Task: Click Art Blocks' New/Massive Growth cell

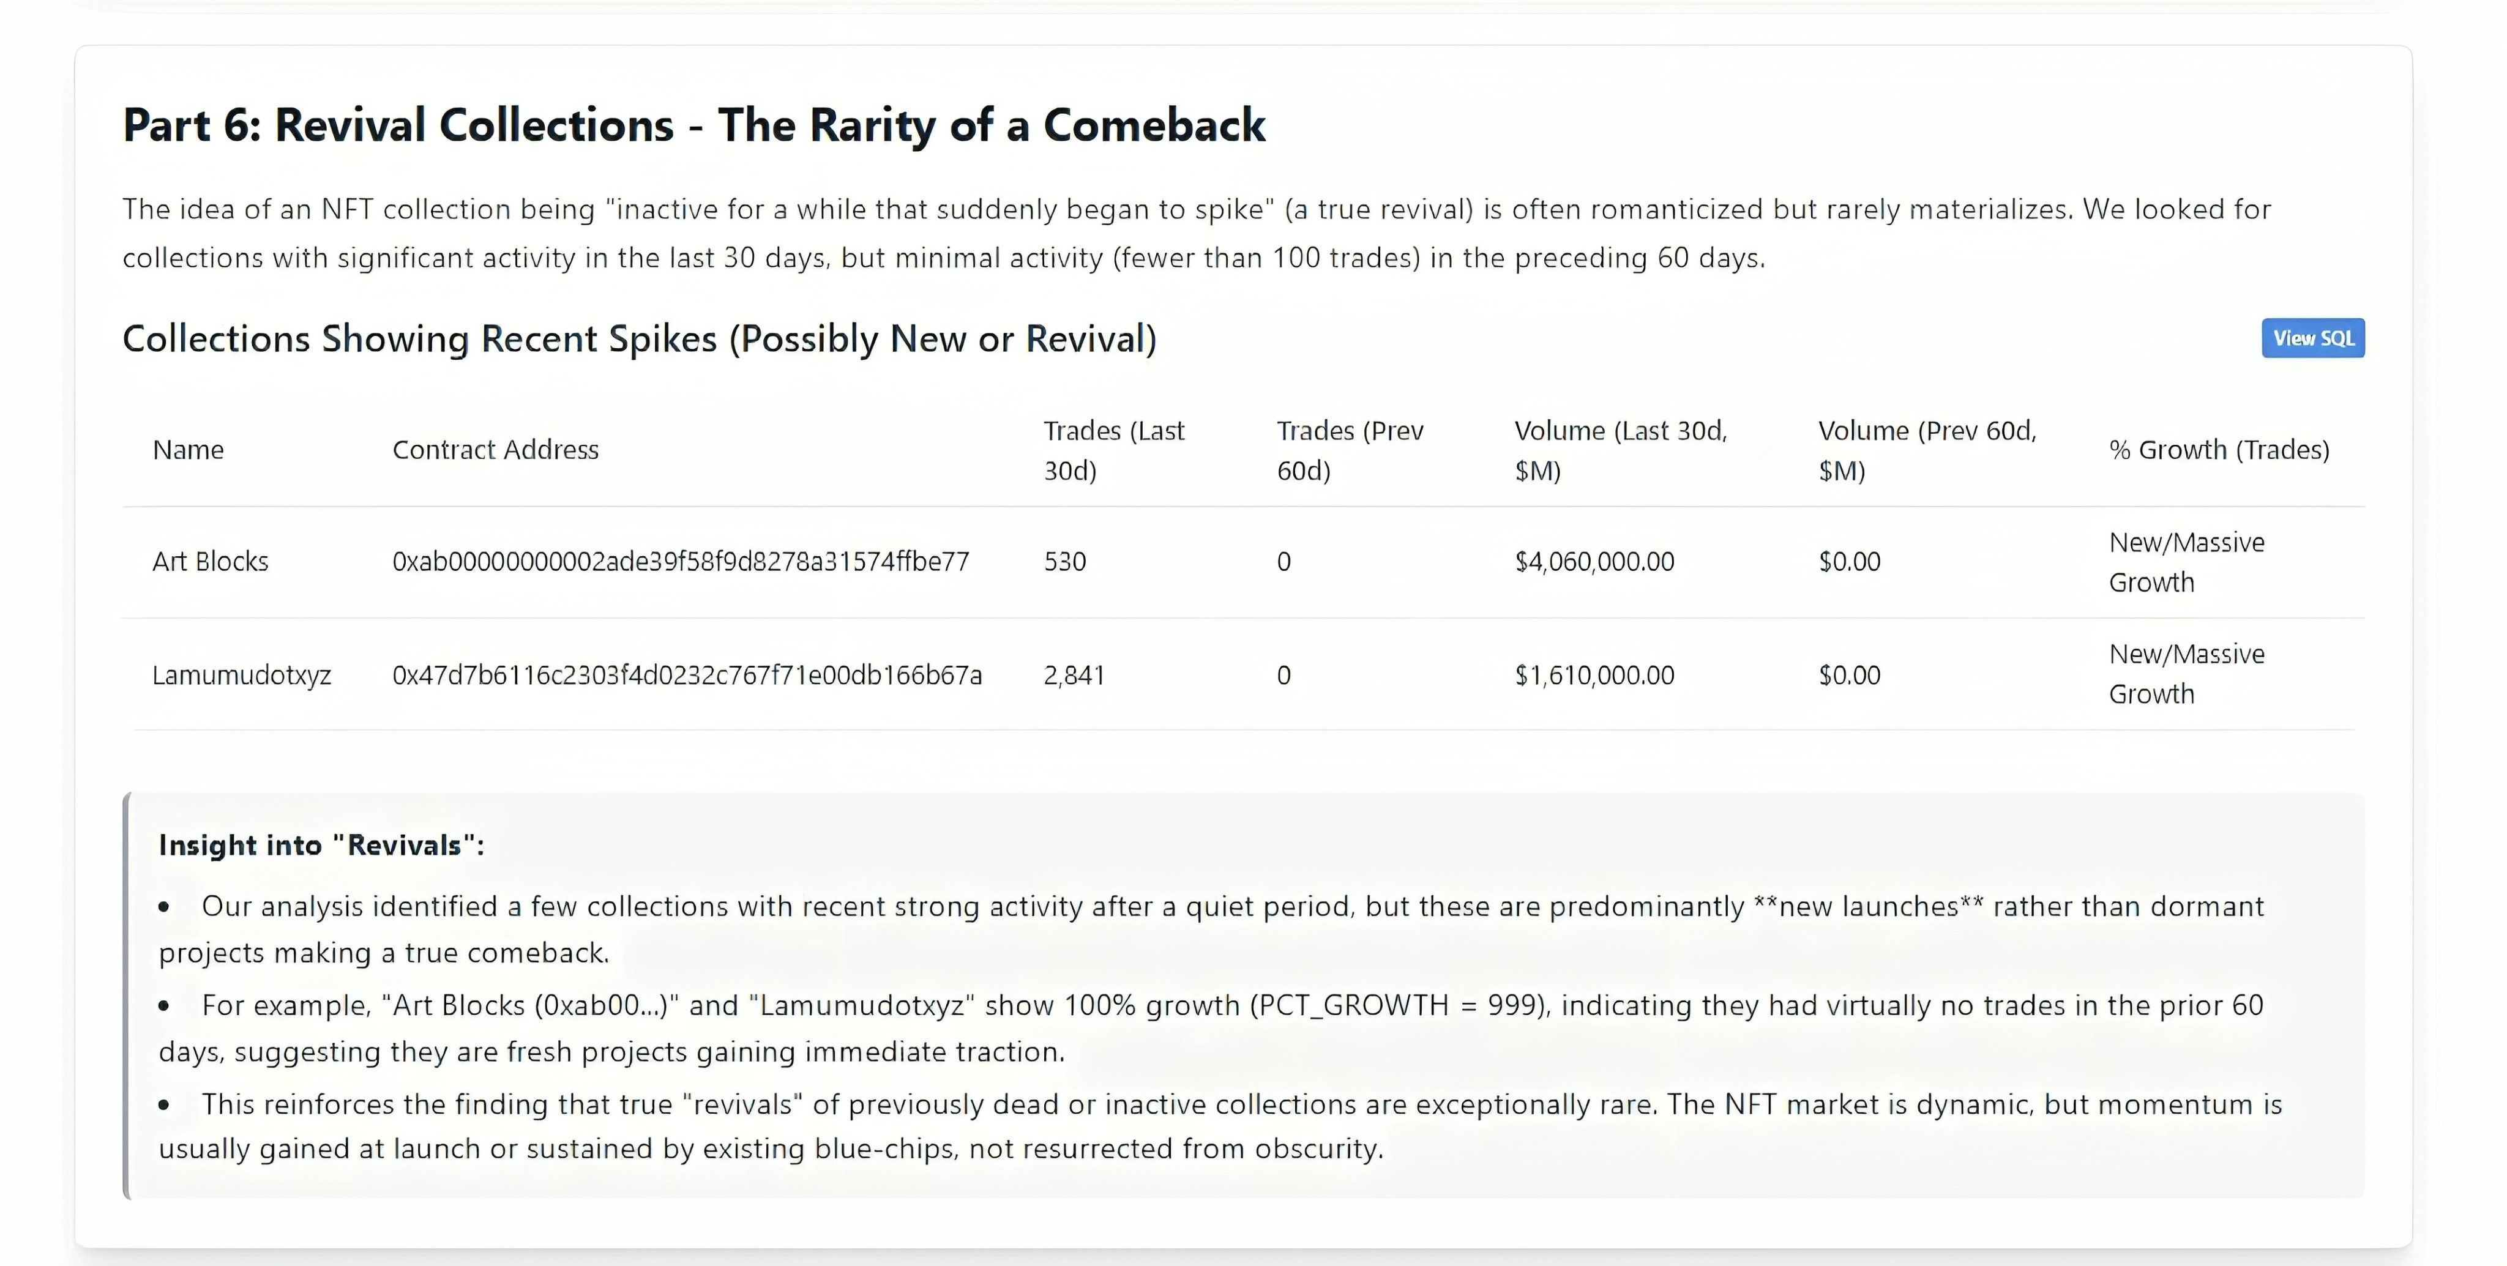Action: [2187, 562]
